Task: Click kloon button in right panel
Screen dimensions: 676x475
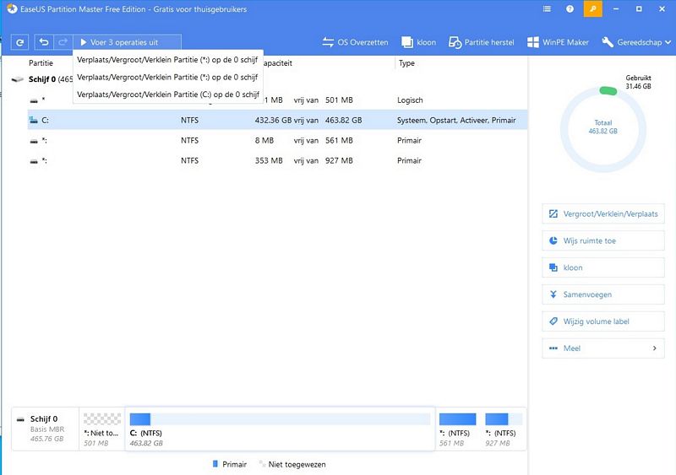Action: [603, 267]
